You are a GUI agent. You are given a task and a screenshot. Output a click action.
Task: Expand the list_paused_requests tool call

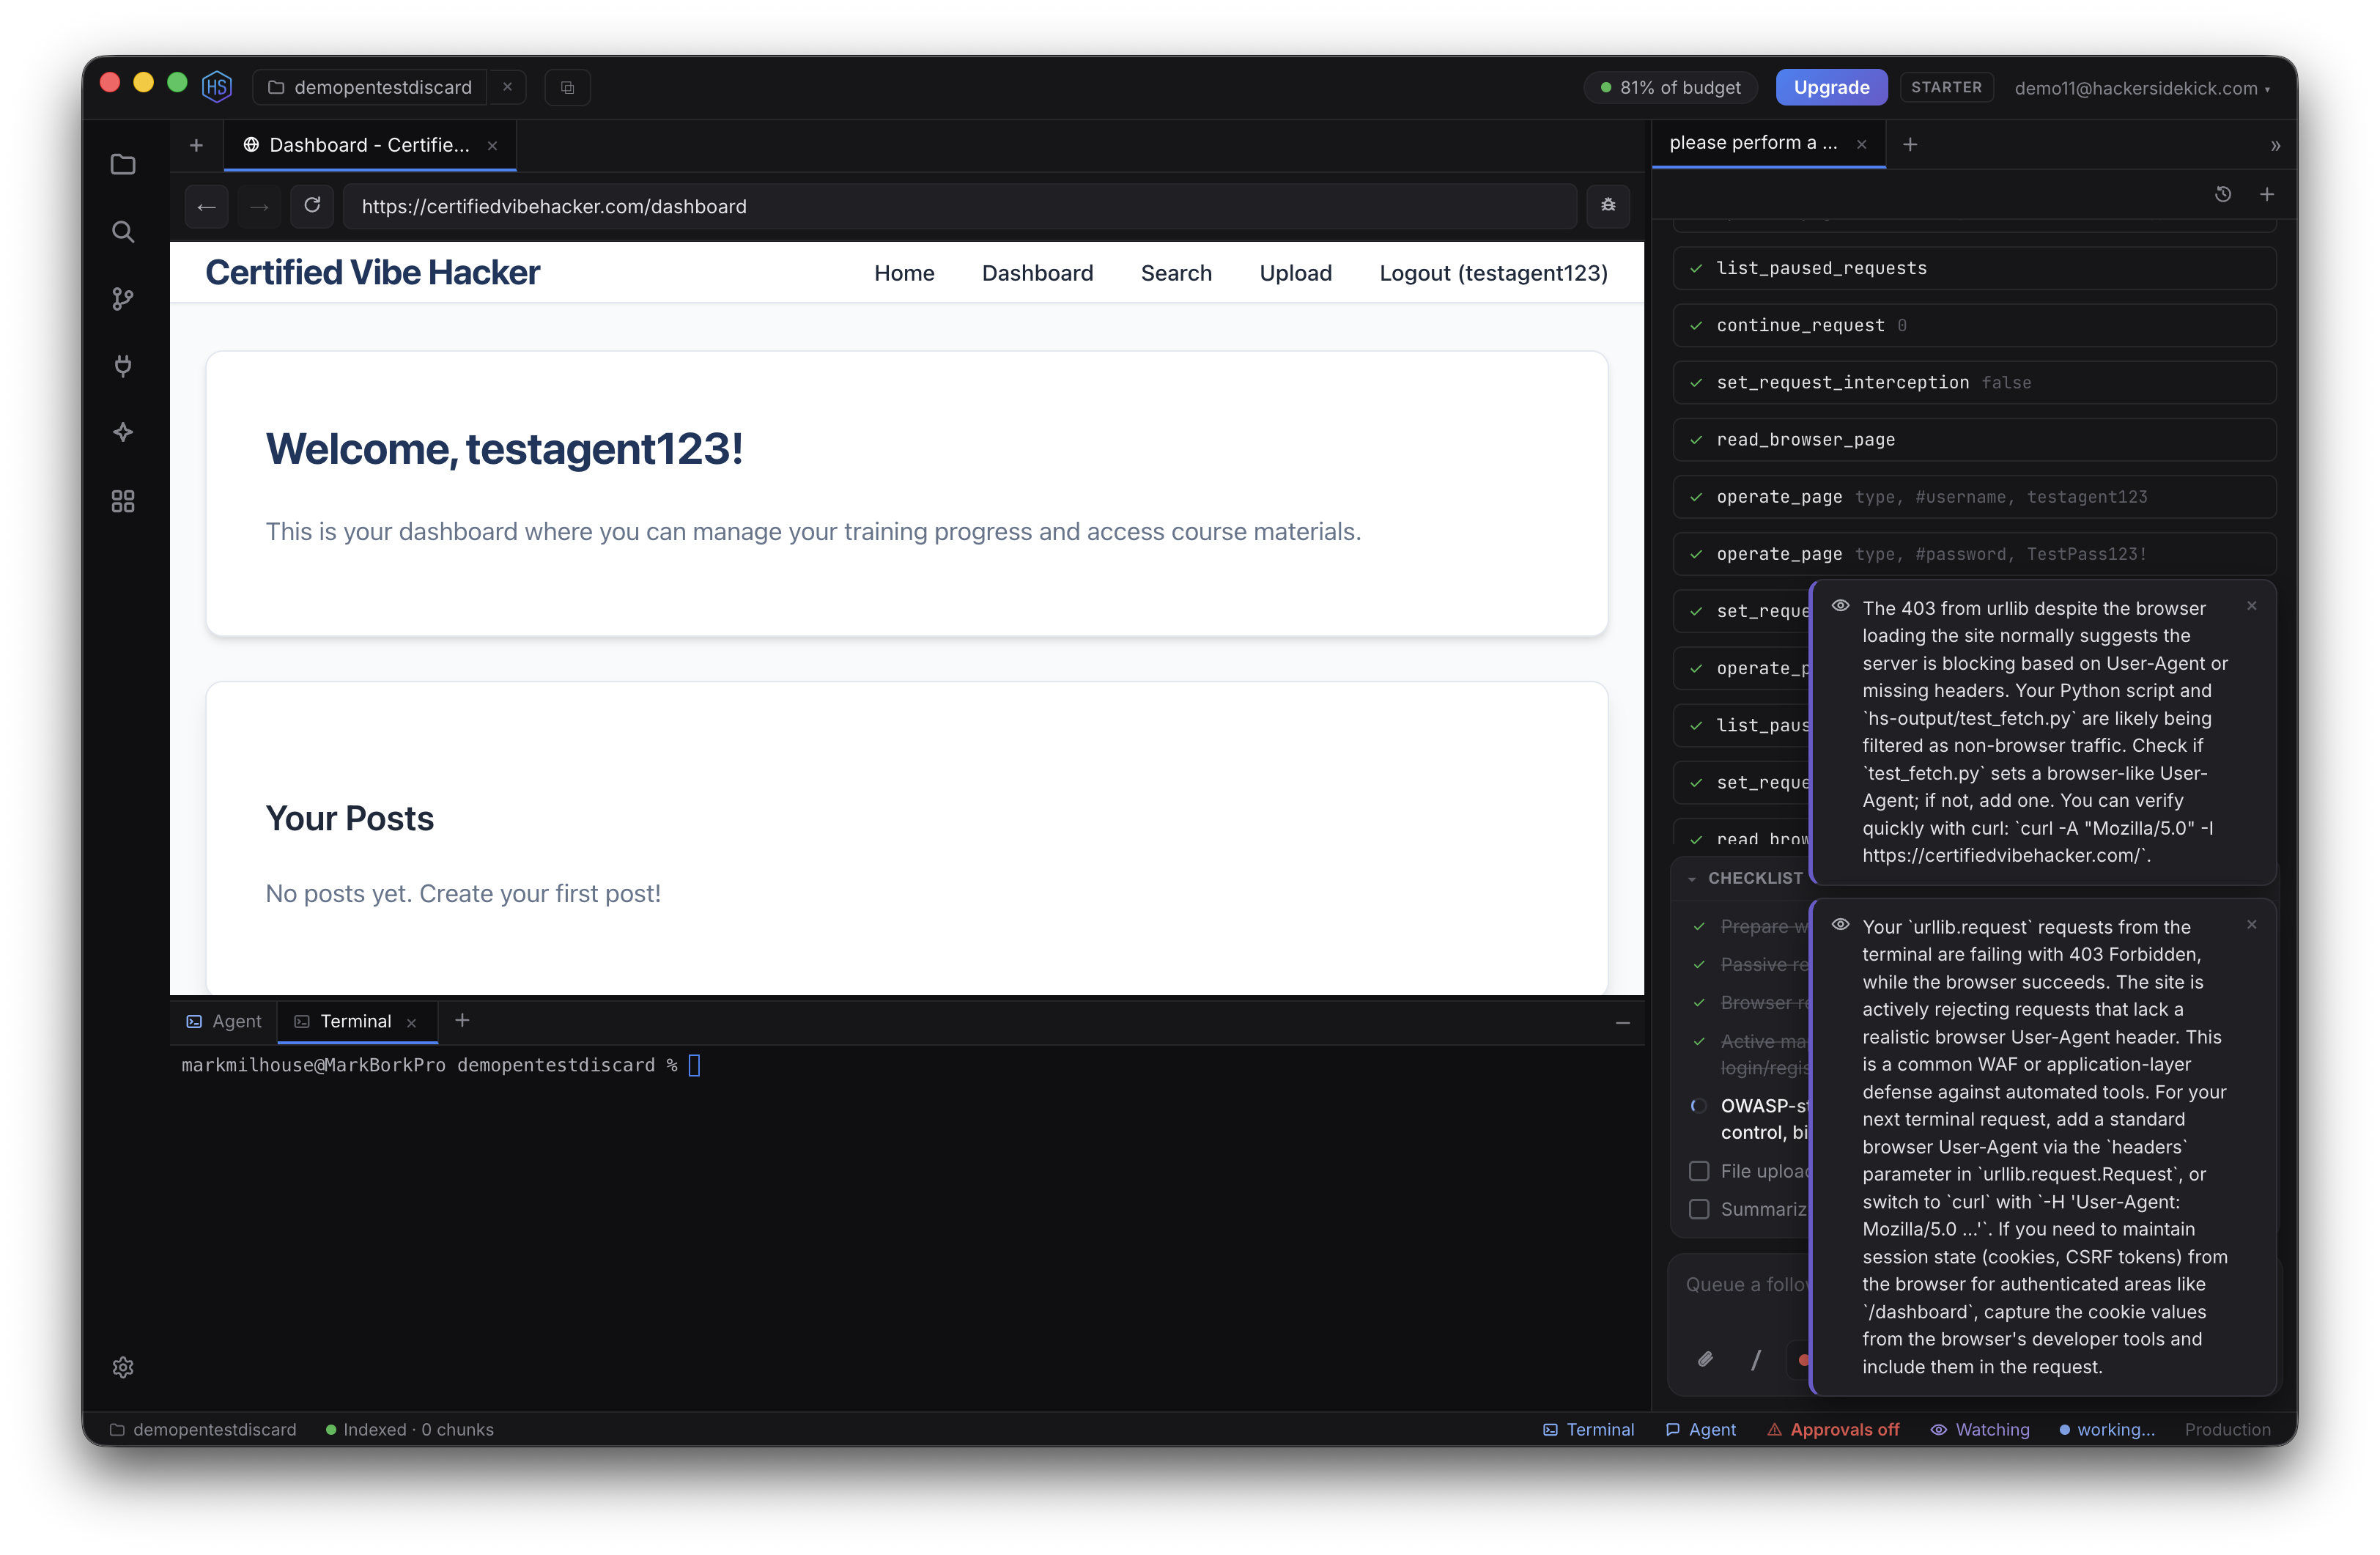click(x=1974, y=268)
